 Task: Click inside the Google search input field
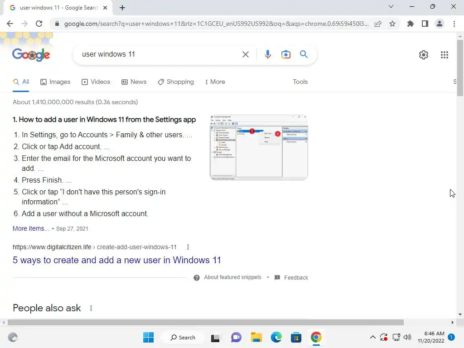point(160,54)
